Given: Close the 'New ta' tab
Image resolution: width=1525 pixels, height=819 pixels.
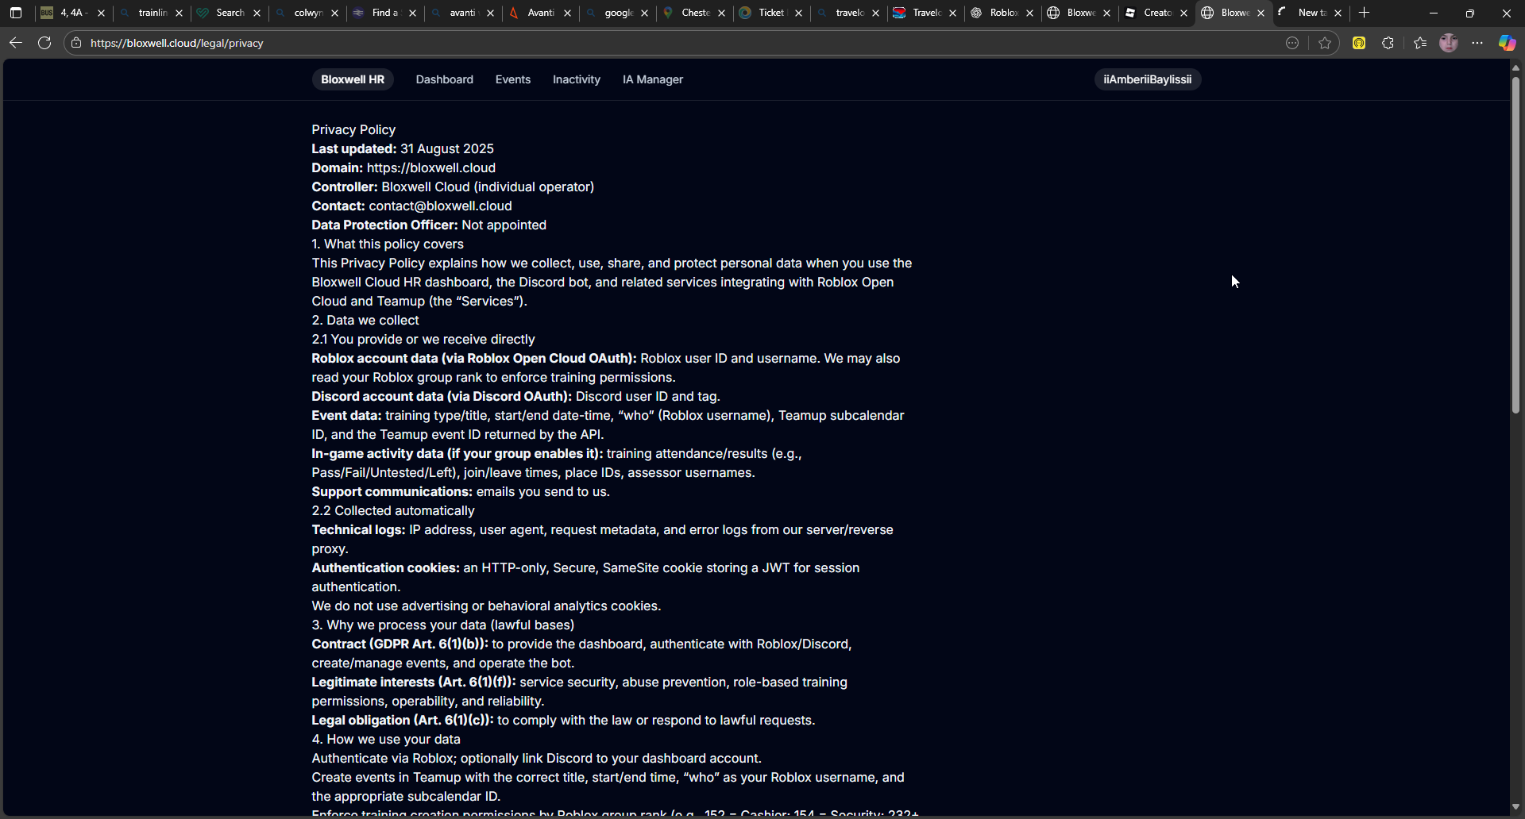Looking at the screenshot, I should [1338, 13].
